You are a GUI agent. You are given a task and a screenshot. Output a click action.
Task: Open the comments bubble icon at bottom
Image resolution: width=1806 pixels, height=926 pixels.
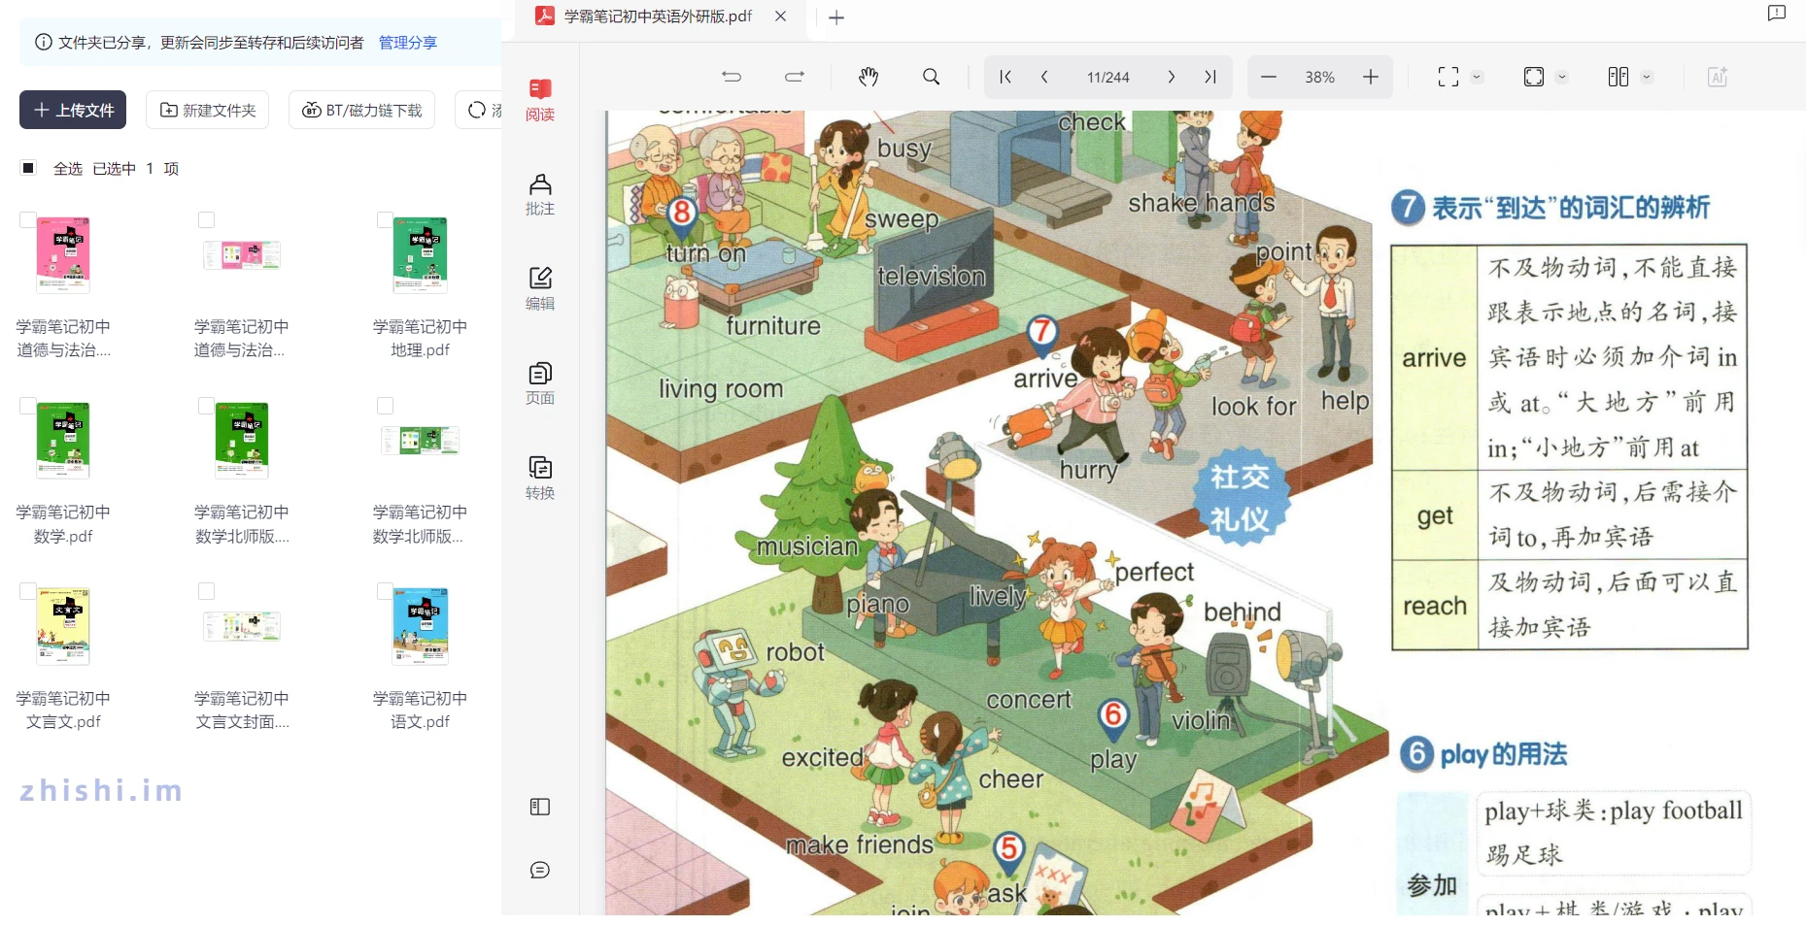tap(540, 870)
